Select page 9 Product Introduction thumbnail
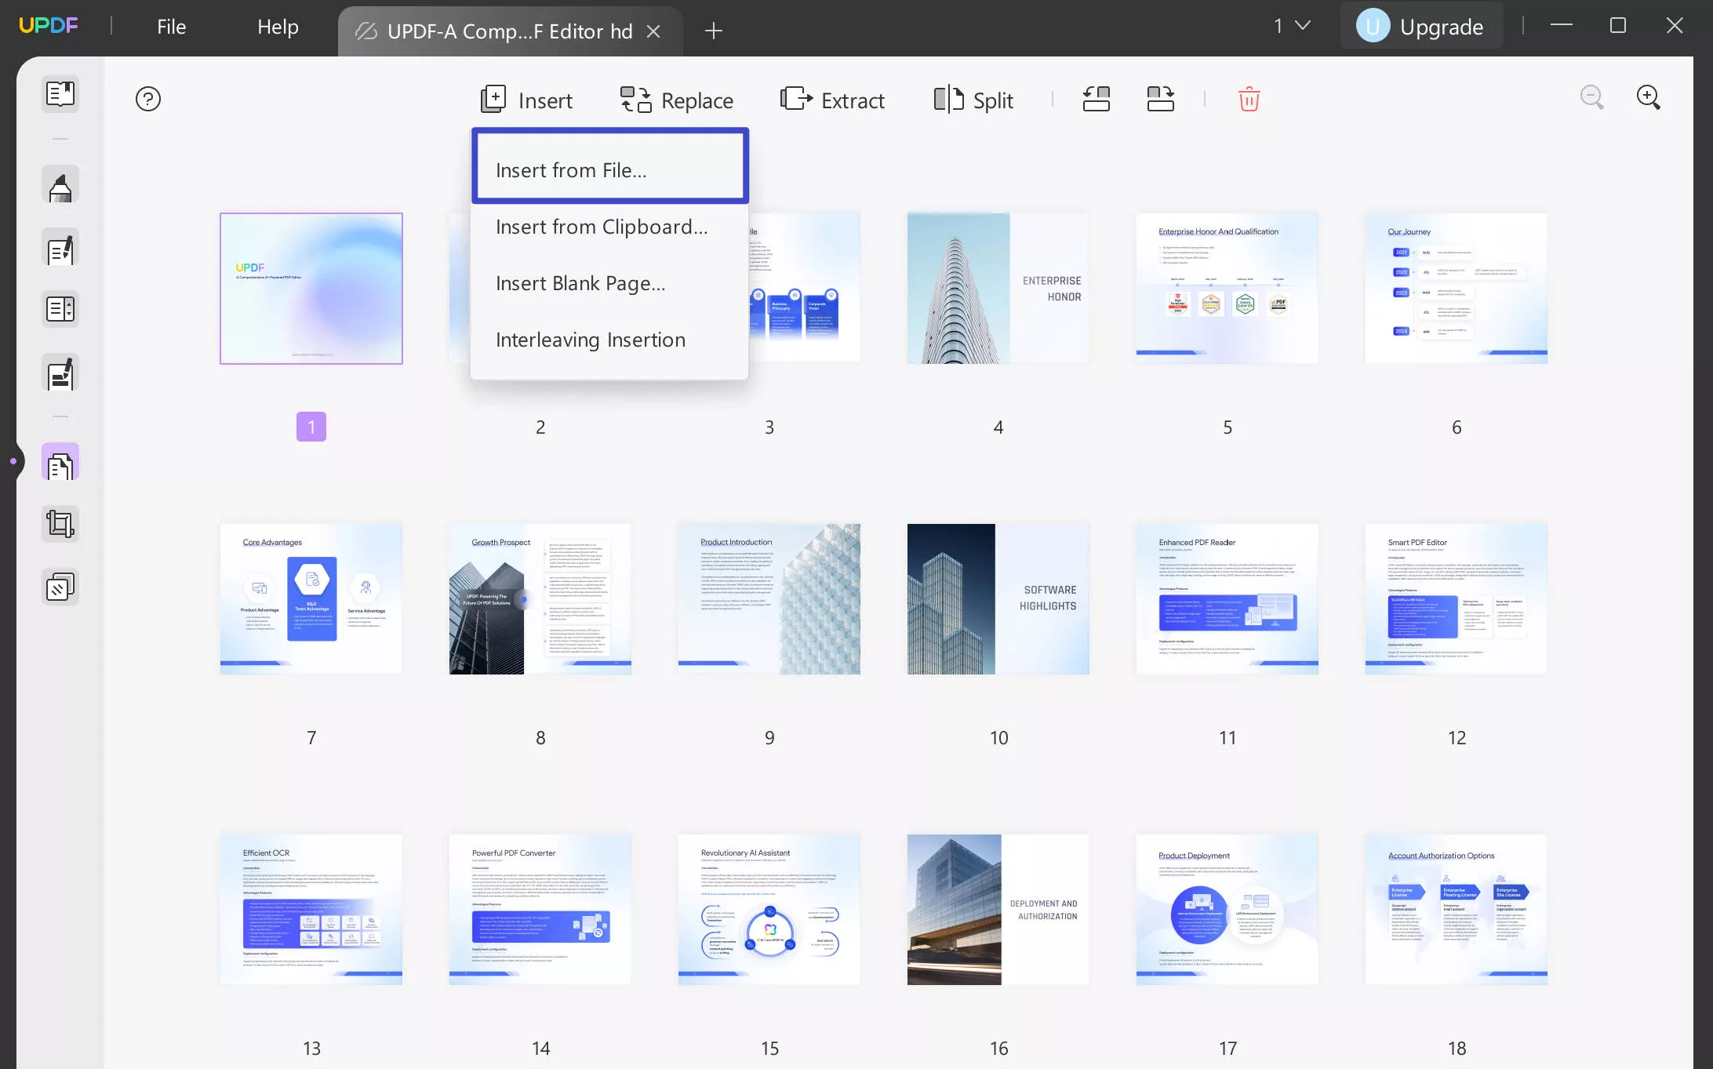This screenshot has height=1069, width=1713. (x=769, y=598)
